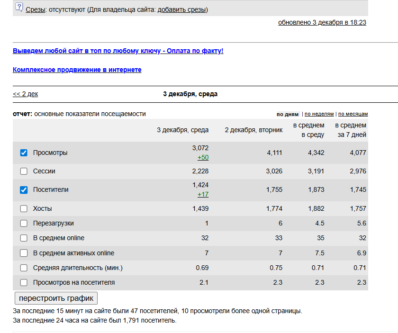Viewport: 398px width, 333px height.
Task: Uncheck the Посетители checkbox
Action: pos(24,190)
